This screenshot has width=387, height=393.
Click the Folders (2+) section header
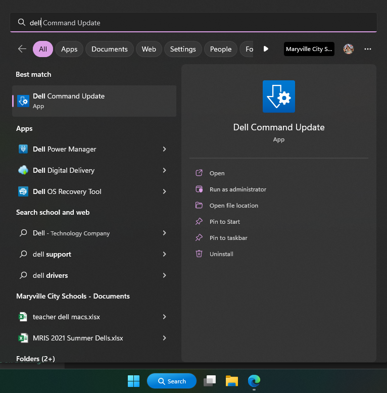(35, 359)
